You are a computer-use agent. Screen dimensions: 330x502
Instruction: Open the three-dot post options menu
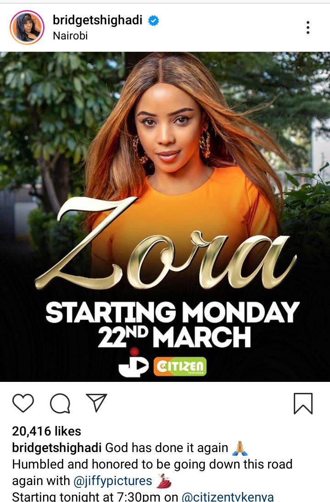[308, 28]
